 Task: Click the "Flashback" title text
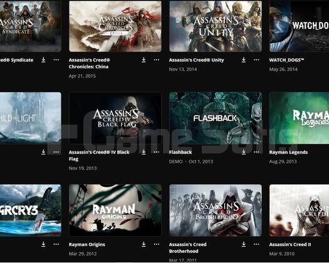tap(180, 152)
